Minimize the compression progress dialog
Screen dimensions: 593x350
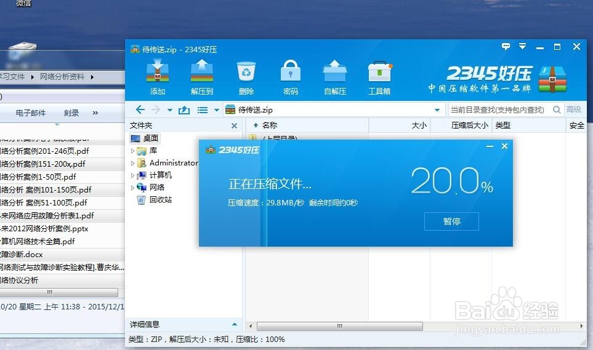pyautogui.click(x=490, y=146)
